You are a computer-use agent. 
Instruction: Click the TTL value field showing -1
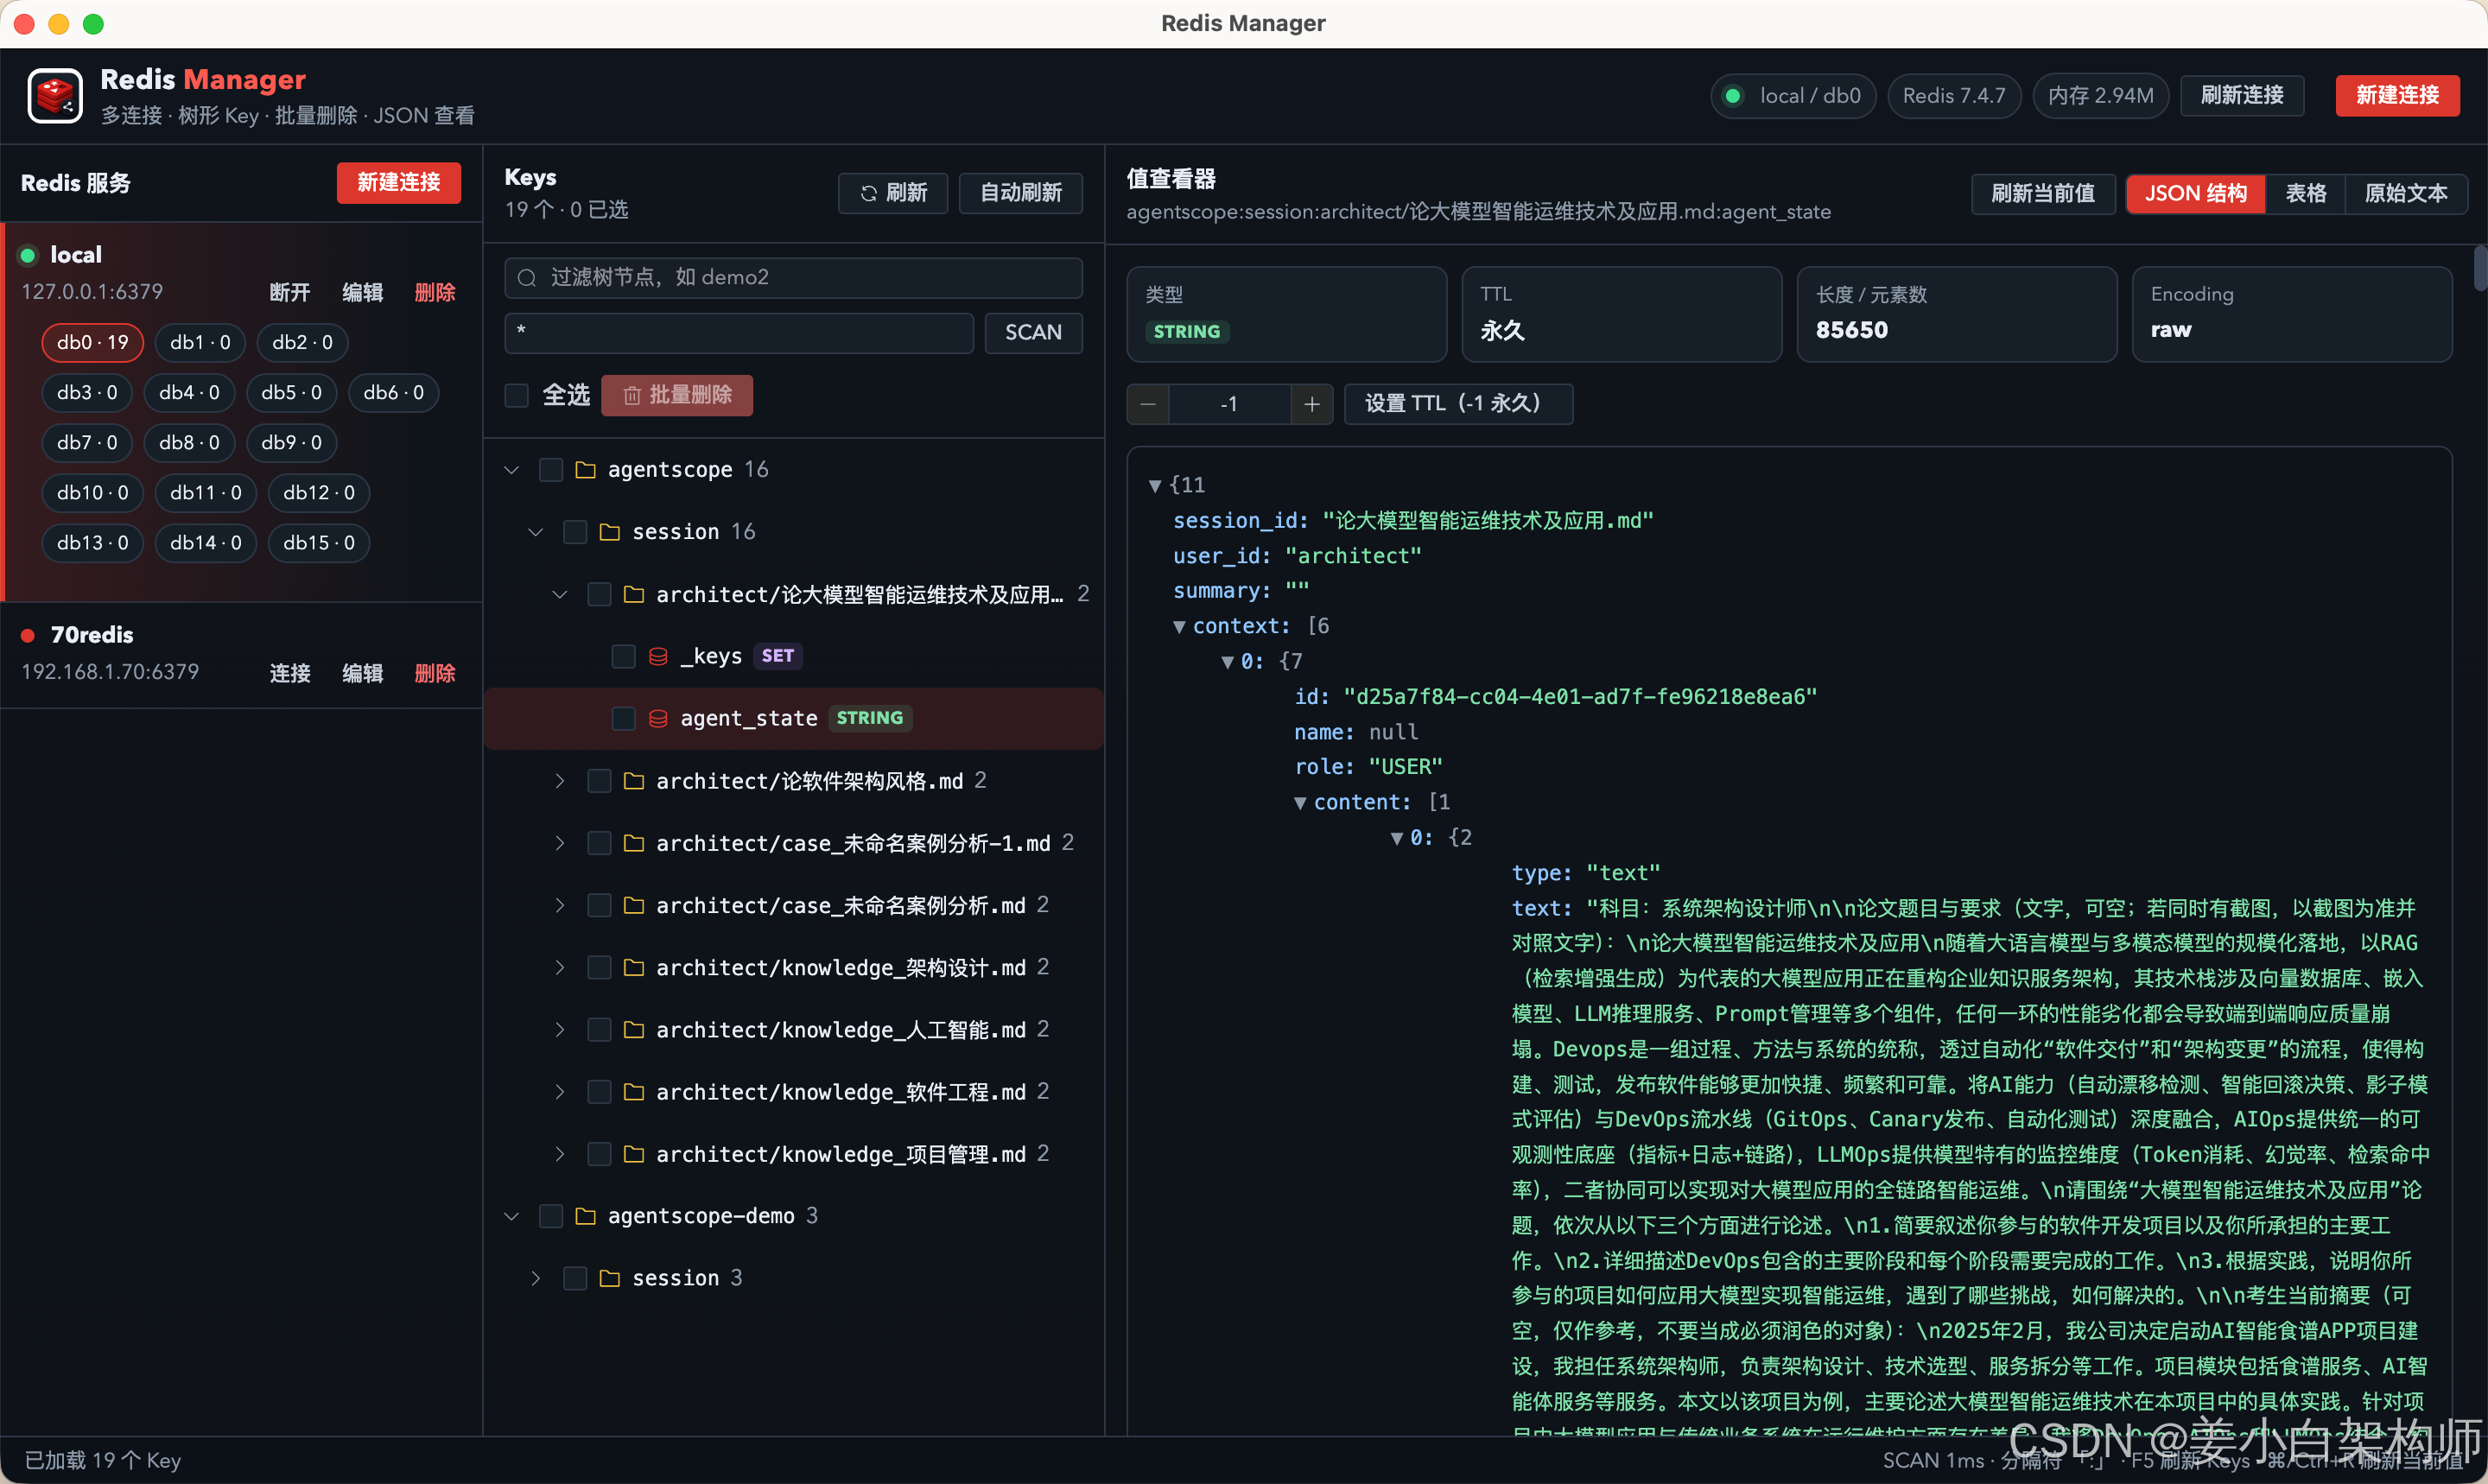pos(1230,404)
